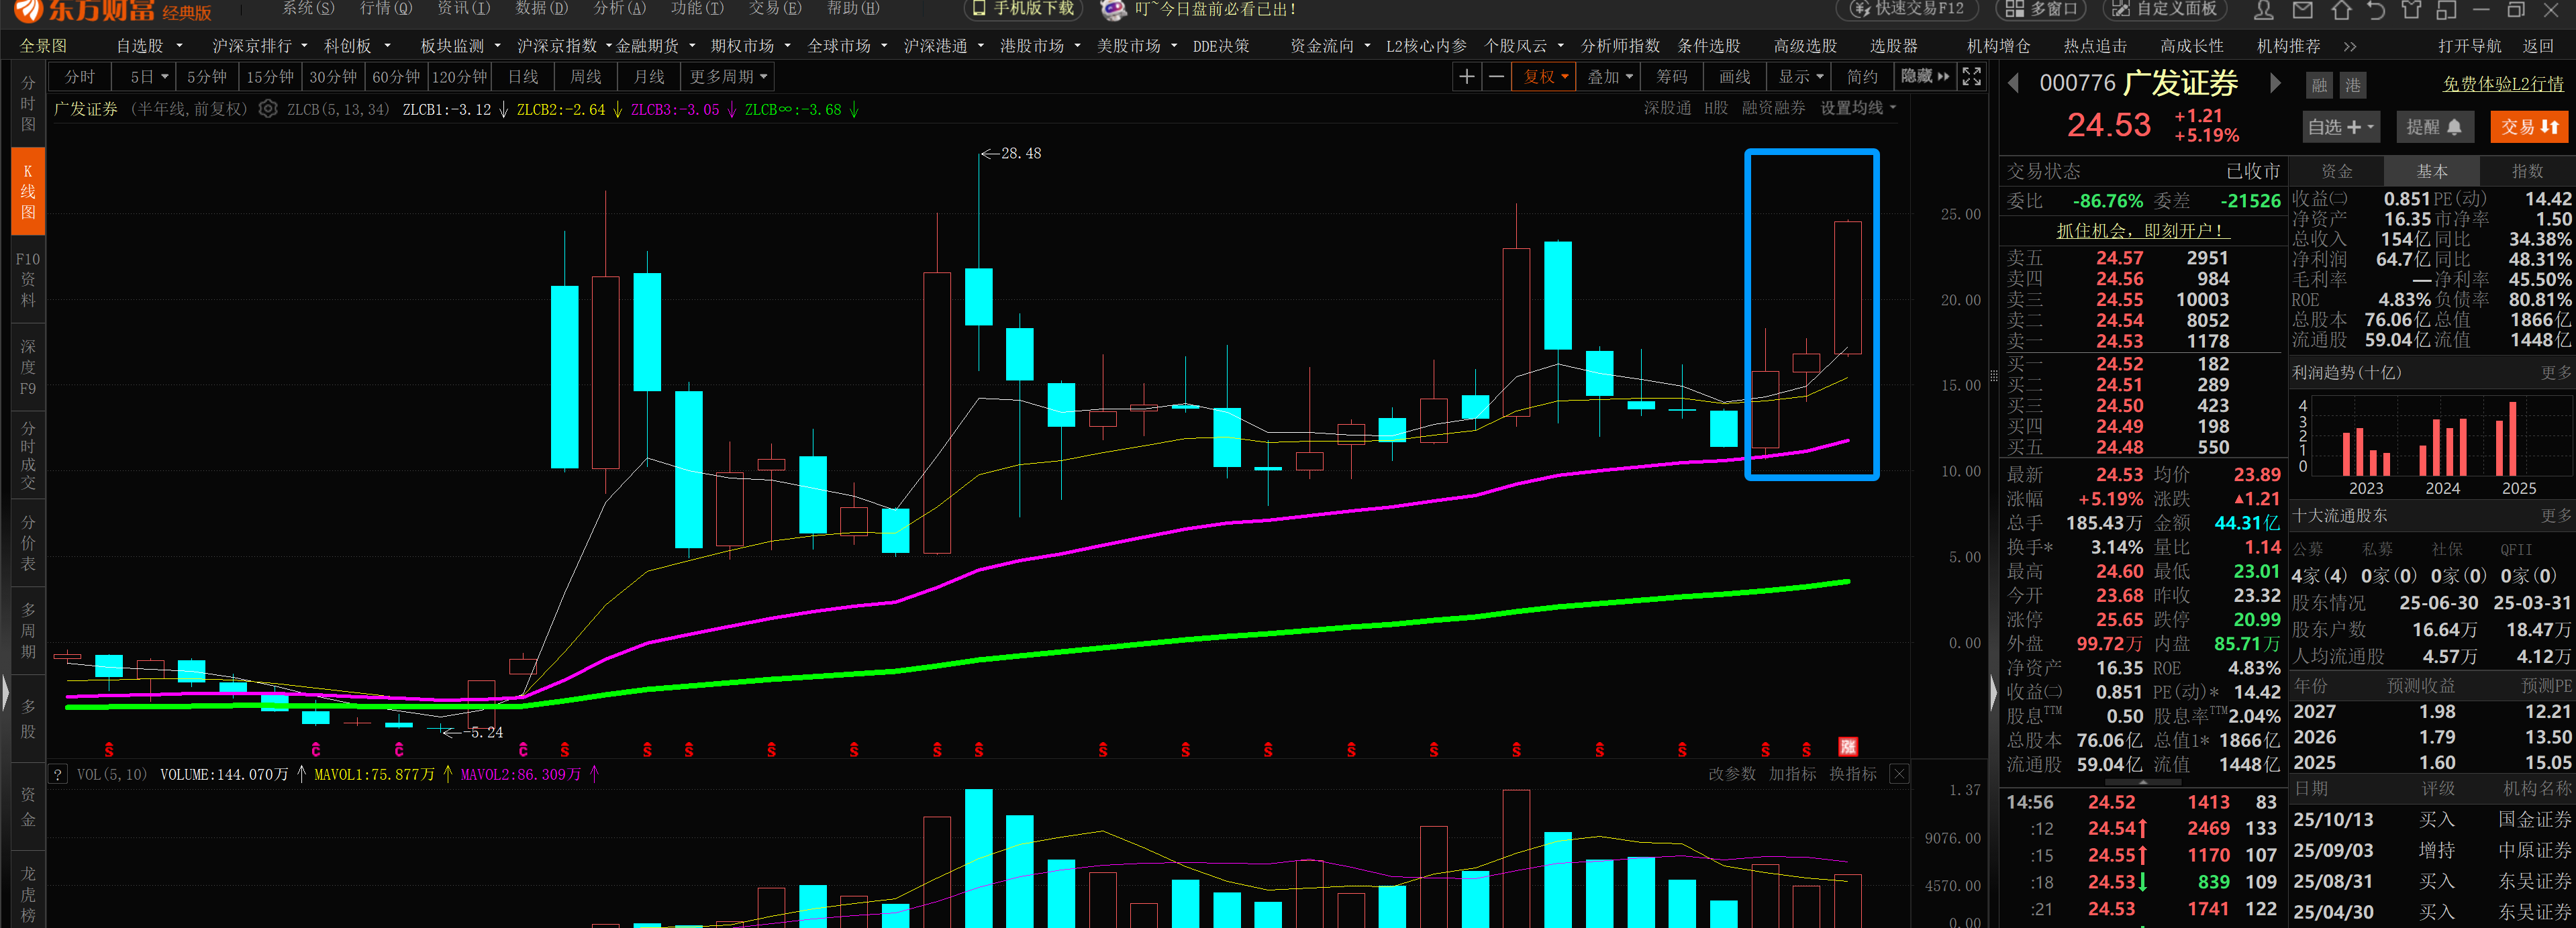This screenshot has width=2576, height=928.
Task: Toggle 筹码 chip distribution panel
Action: pos(1671,77)
